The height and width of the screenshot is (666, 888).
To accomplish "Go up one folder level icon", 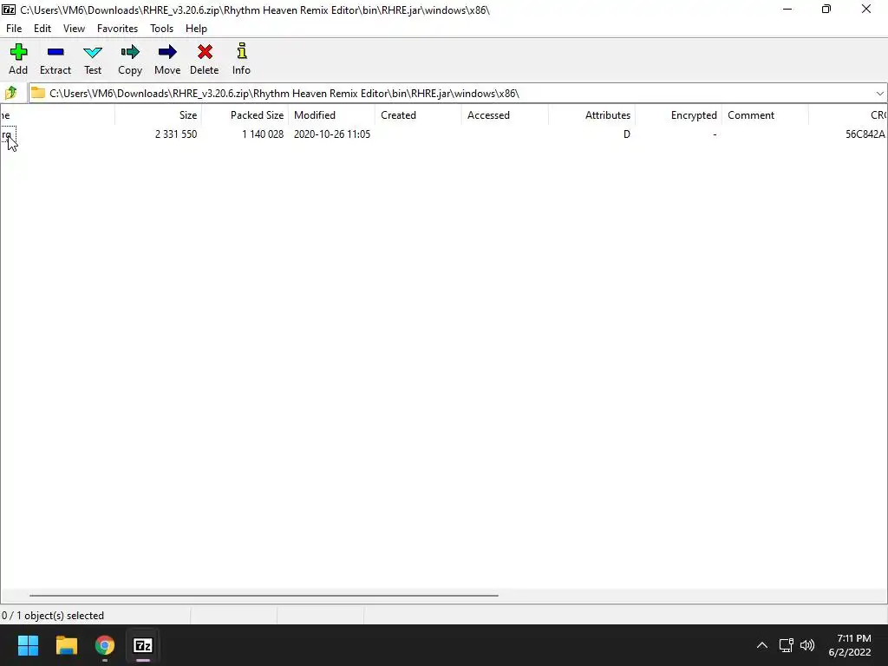I will [10, 93].
